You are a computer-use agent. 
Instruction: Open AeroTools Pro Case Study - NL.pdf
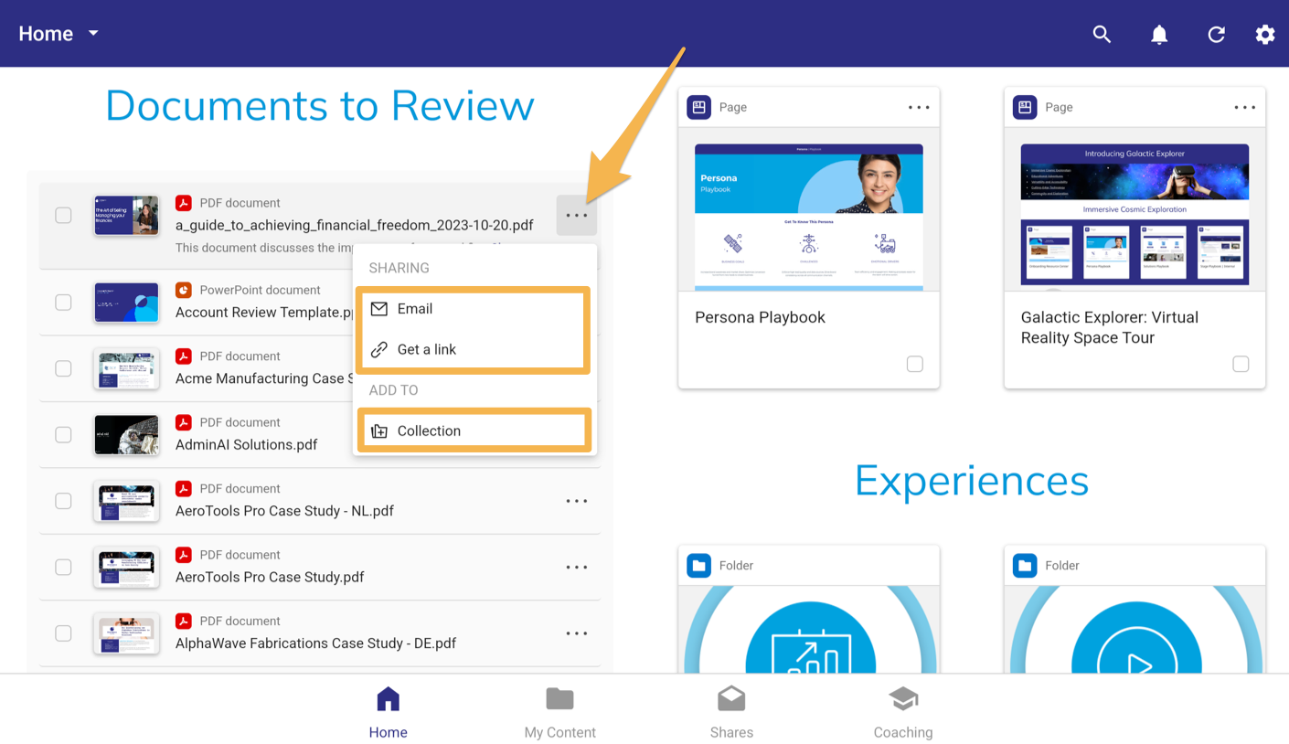coord(284,511)
